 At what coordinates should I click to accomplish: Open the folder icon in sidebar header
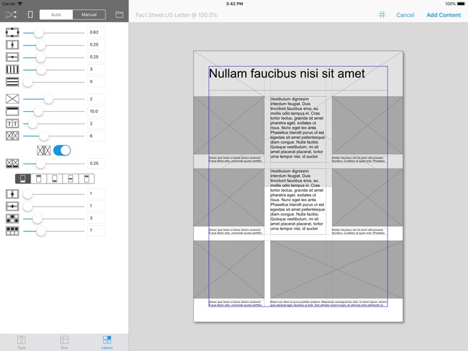coord(119,14)
